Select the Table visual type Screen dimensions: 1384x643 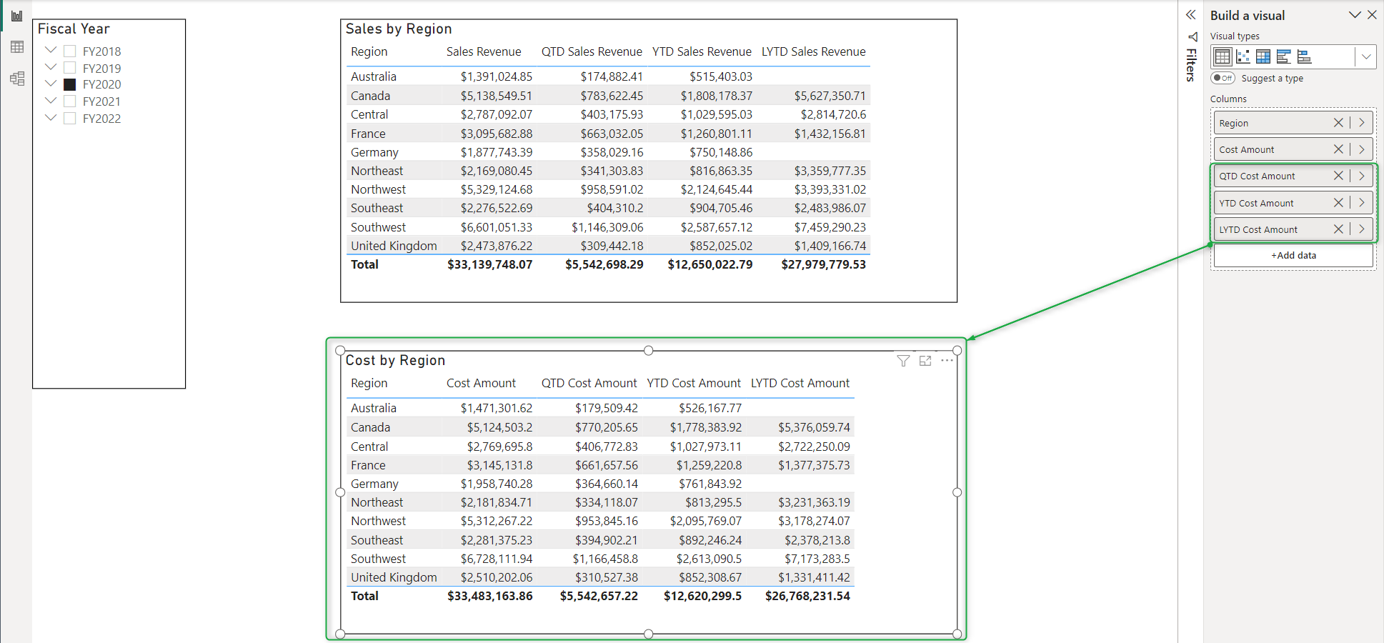[x=1223, y=56]
